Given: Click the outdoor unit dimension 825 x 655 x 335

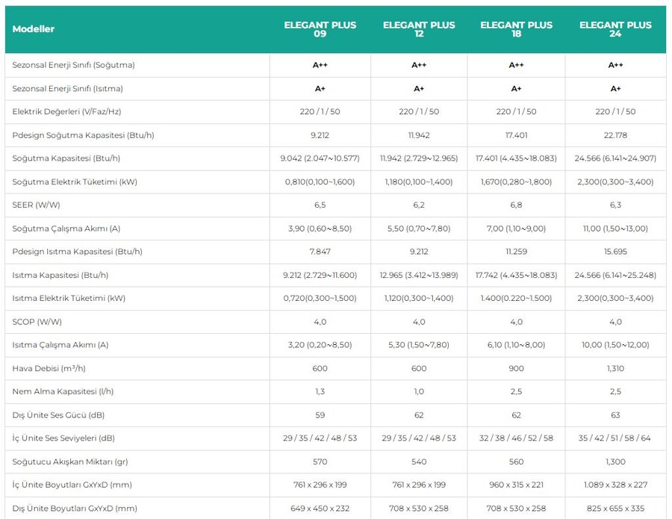Looking at the screenshot, I should point(615,509).
